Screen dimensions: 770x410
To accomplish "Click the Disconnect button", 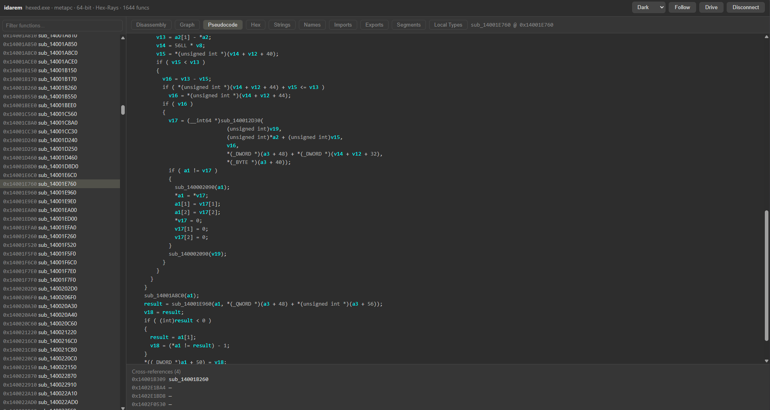I will (745, 7).
